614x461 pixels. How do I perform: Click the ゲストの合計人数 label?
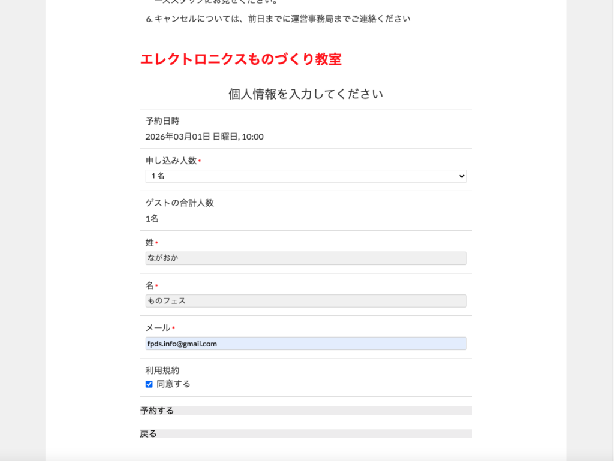click(x=179, y=203)
